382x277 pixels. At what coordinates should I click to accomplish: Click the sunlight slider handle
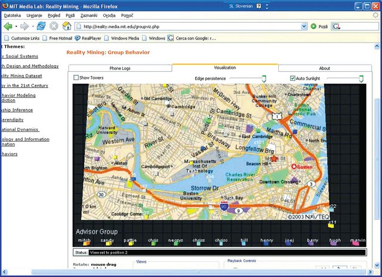361,78
